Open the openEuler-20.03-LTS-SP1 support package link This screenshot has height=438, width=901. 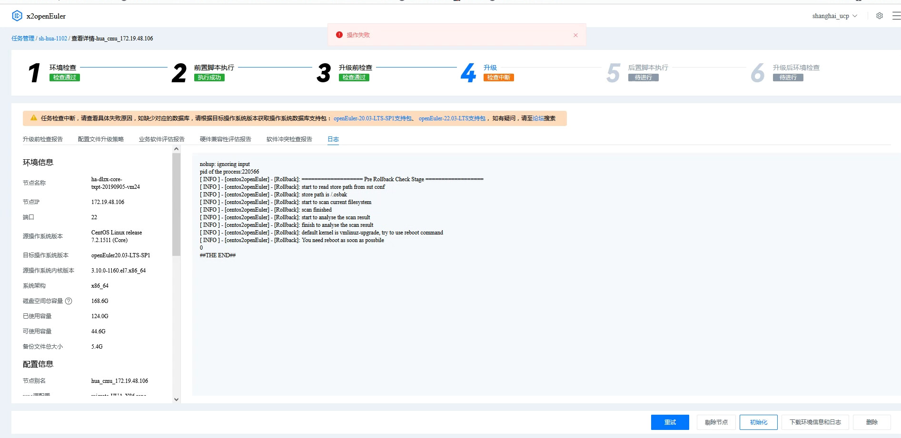pyautogui.click(x=372, y=118)
